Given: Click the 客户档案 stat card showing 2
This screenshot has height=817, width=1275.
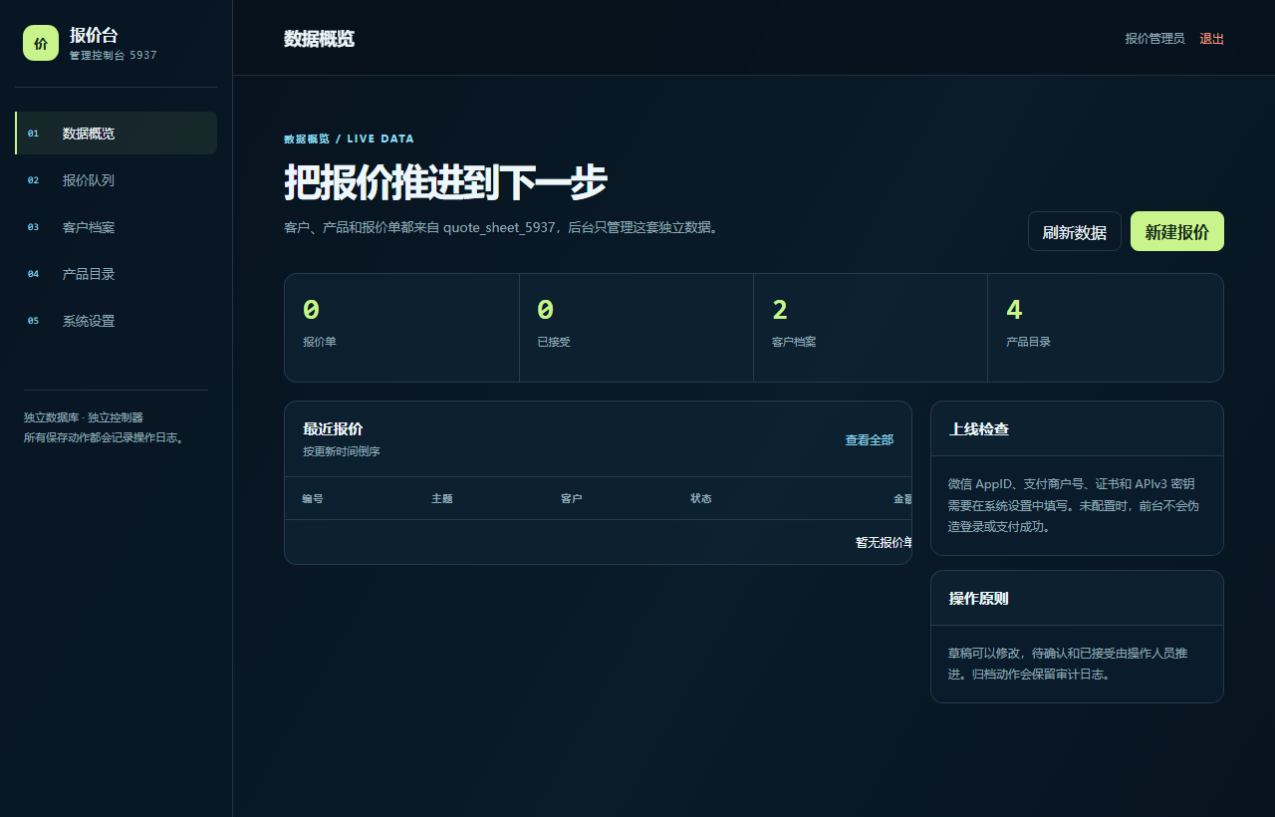Looking at the screenshot, I should (871, 328).
